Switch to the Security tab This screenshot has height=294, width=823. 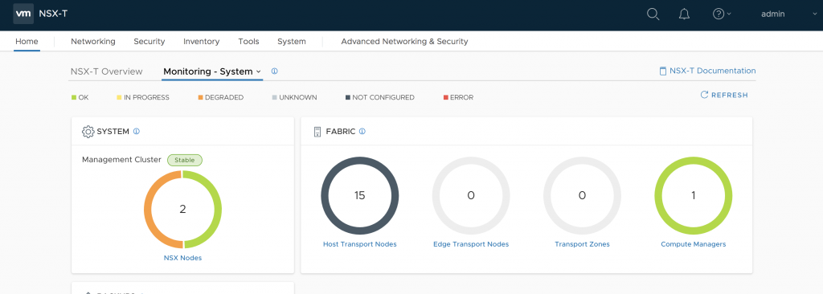coord(149,42)
